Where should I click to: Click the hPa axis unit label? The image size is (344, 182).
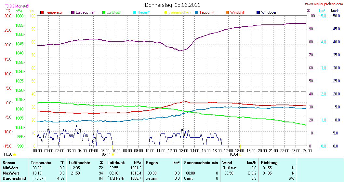coord(19,11)
